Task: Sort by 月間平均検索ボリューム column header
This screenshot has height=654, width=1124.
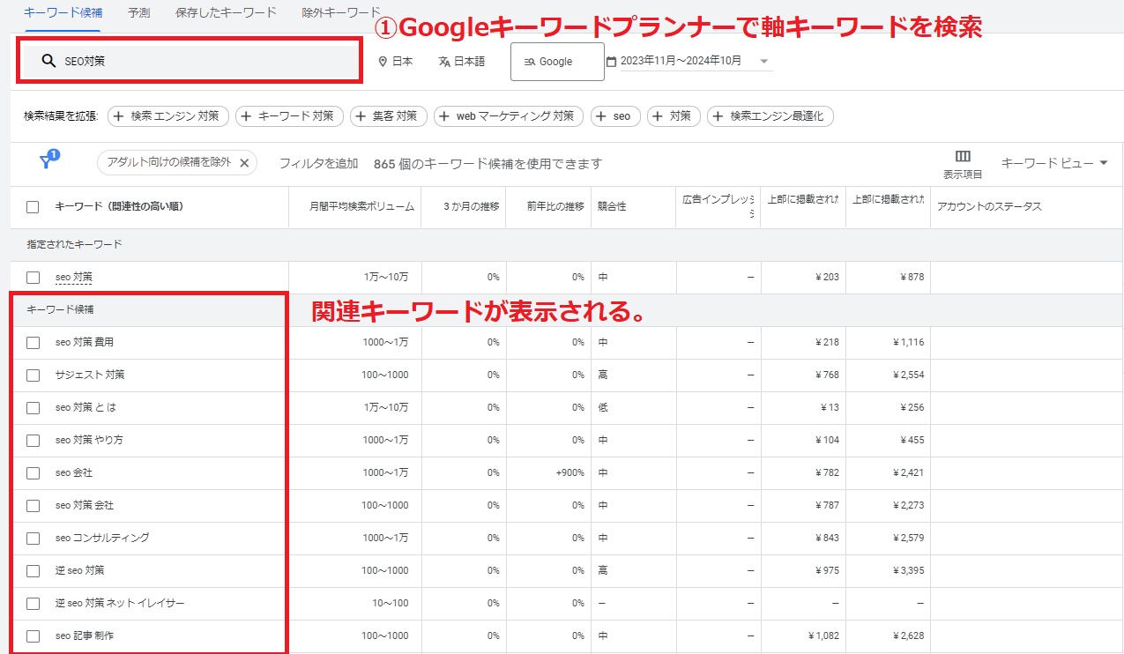Action: coord(361,207)
